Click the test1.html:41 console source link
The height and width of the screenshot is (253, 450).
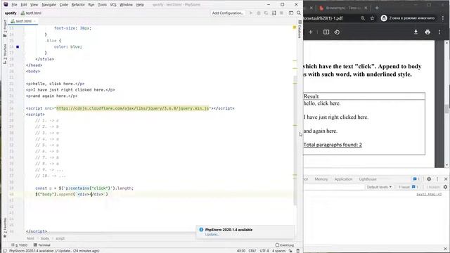click(x=429, y=194)
